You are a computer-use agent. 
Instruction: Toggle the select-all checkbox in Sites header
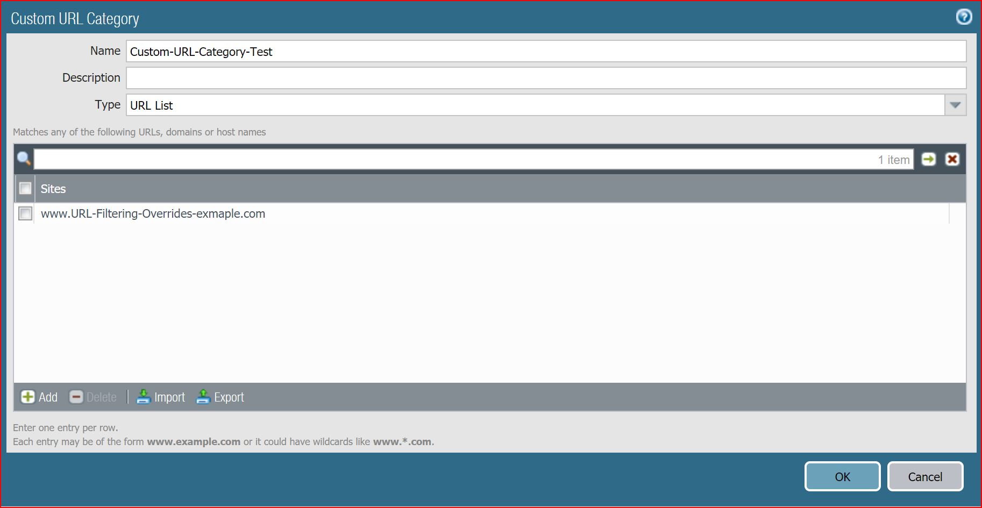coord(25,189)
